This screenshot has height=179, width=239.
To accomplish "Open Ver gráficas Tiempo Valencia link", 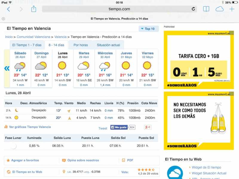I will 30,127.
